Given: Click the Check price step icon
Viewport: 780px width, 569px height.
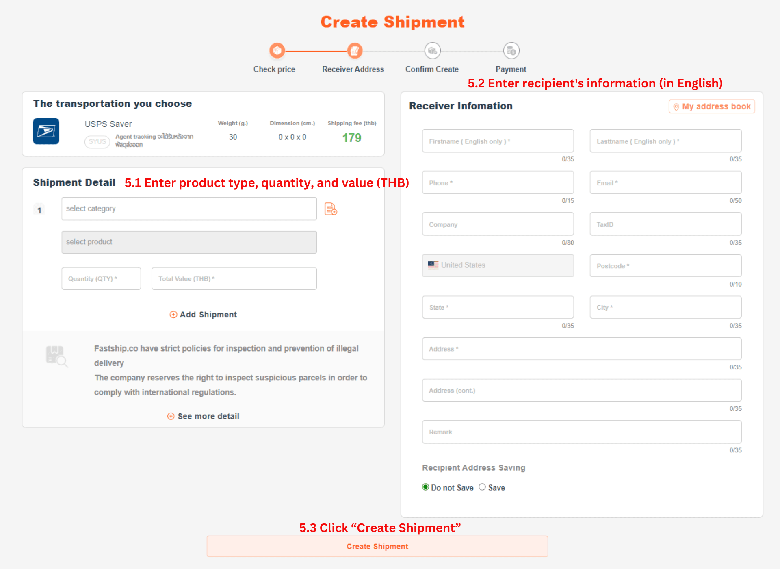Looking at the screenshot, I should coord(277,51).
